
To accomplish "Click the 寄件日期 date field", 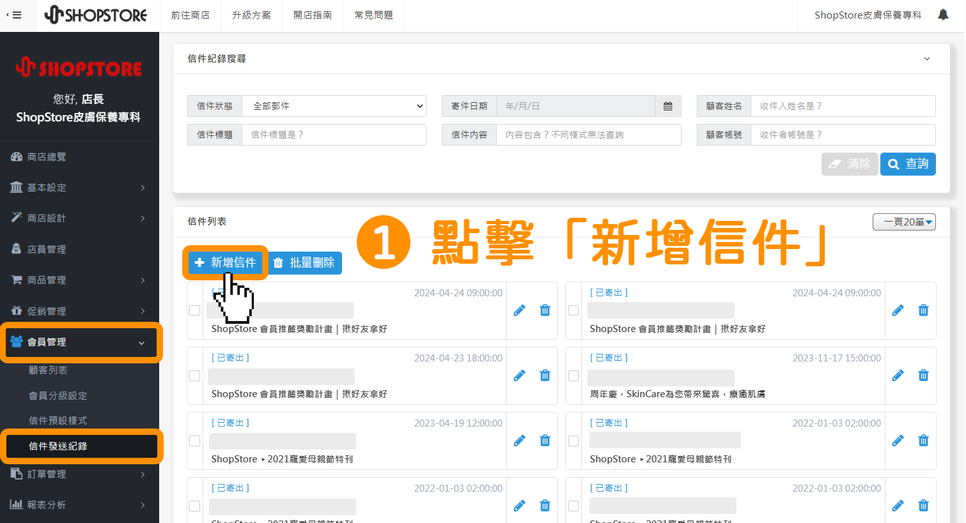I will point(575,106).
